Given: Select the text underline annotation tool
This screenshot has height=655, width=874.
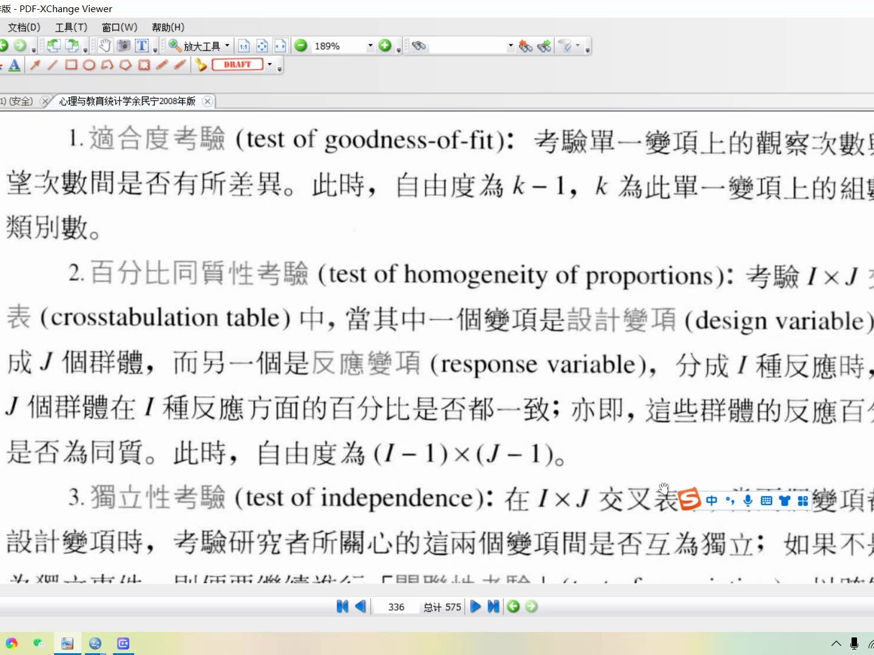Looking at the screenshot, I should [x=15, y=65].
